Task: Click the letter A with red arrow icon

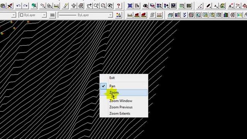Action: tap(231, 6)
